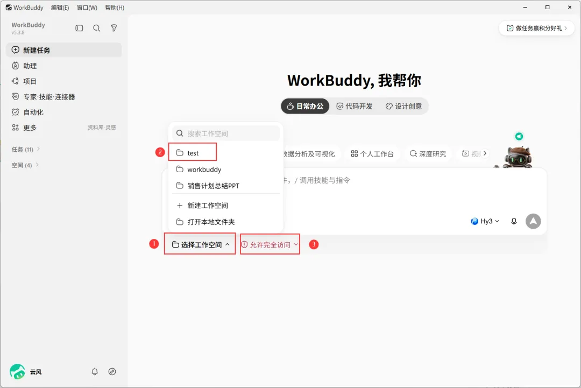Screen dimensions: 581x388
Task: Select the 深度研究 suggestion chip
Action: [428, 154]
